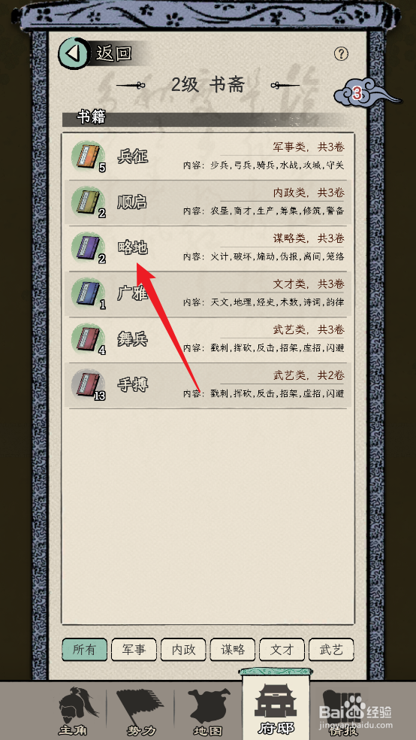The width and height of the screenshot is (416, 740).
Task: Tap the cloud badge showing 3
Action: coord(363,94)
